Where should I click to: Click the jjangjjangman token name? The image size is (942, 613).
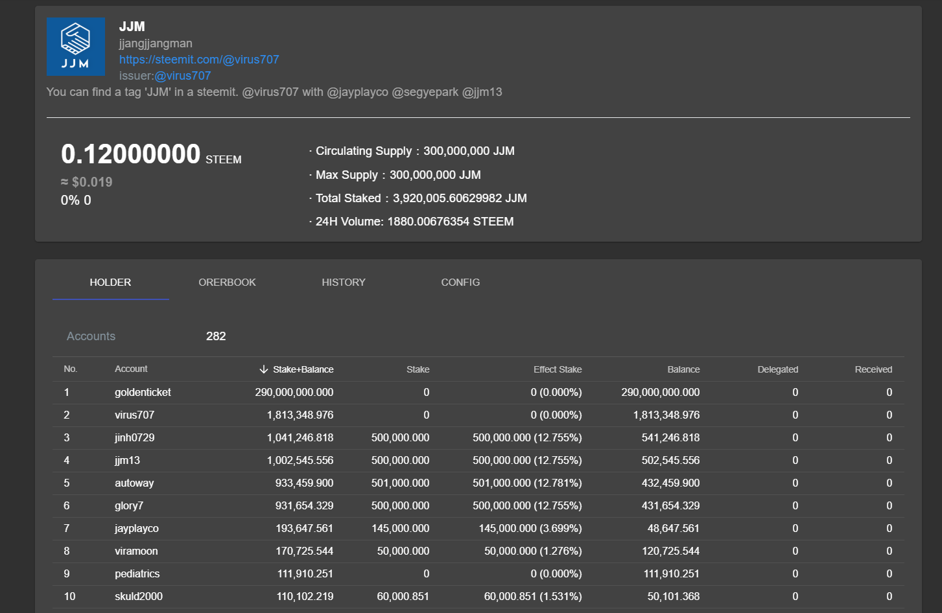tap(156, 43)
